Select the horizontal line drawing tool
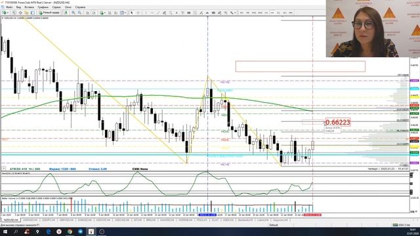This screenshot has height=236, width=420. pos(152,12)
